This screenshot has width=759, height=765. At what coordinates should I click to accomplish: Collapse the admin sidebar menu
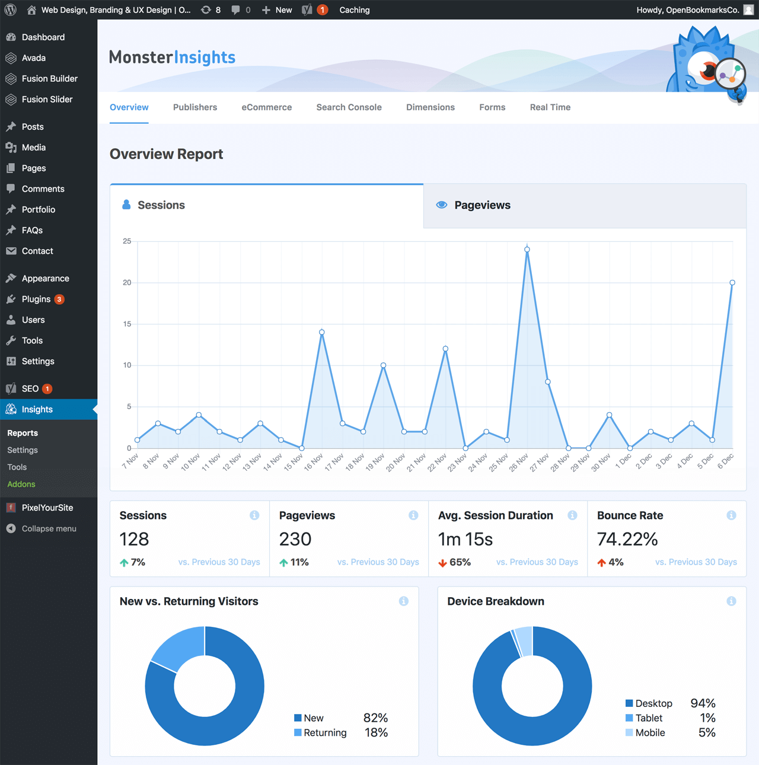(x=49, y=528)
